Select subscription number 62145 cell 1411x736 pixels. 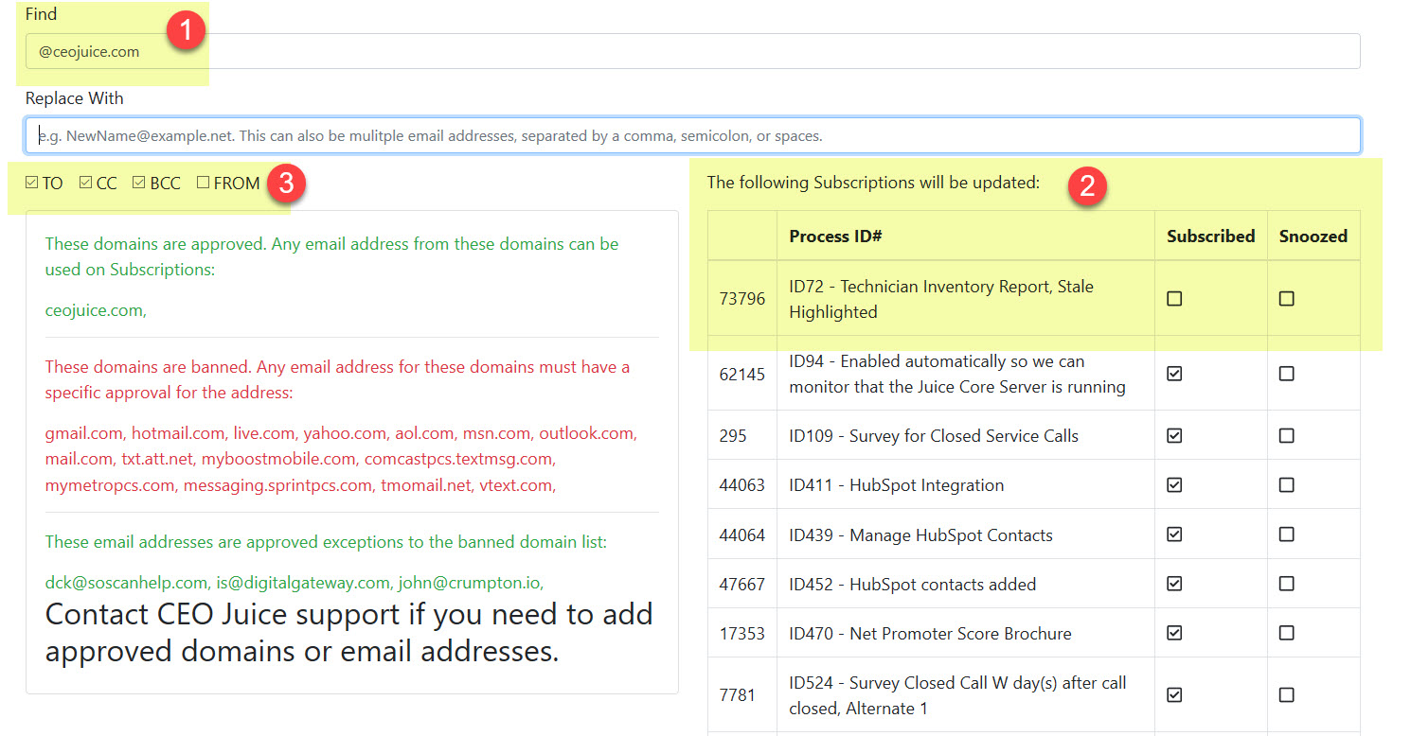[x=741, y=374]
